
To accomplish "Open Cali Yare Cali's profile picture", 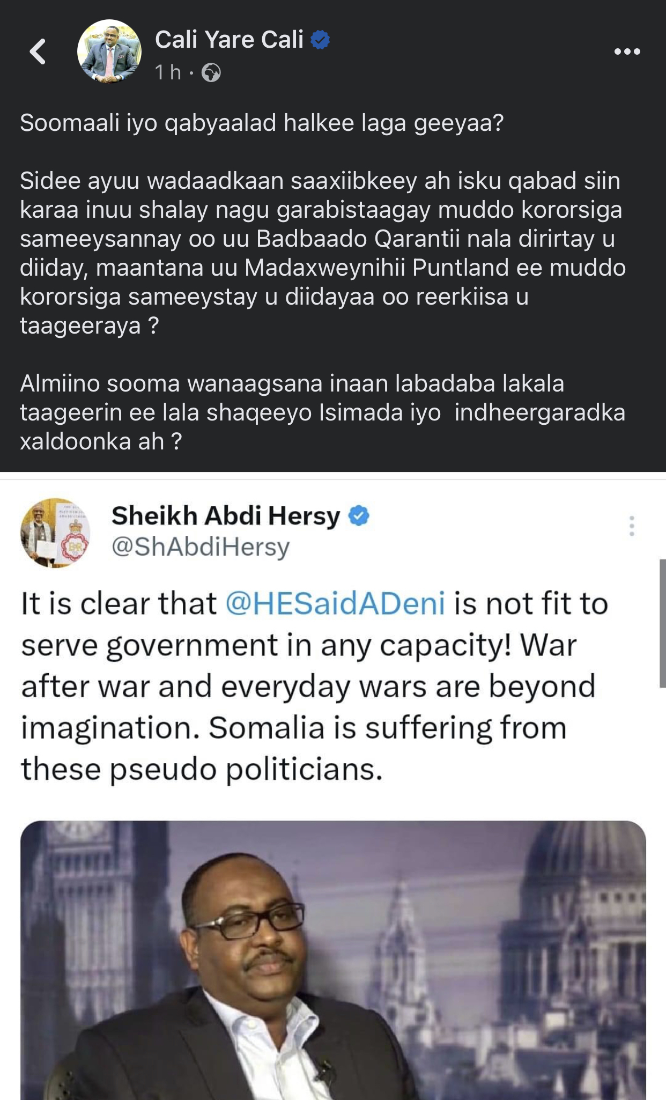I will [109, 51].
